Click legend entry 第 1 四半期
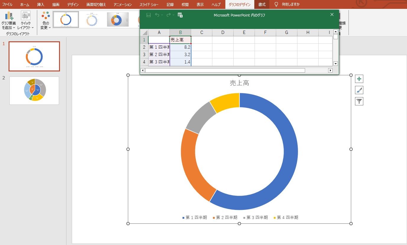 coord(195,218)
